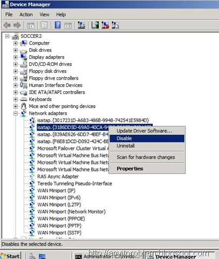
Task: Expand the DVD/CD-ROM drives node
Action: point(16,64)
